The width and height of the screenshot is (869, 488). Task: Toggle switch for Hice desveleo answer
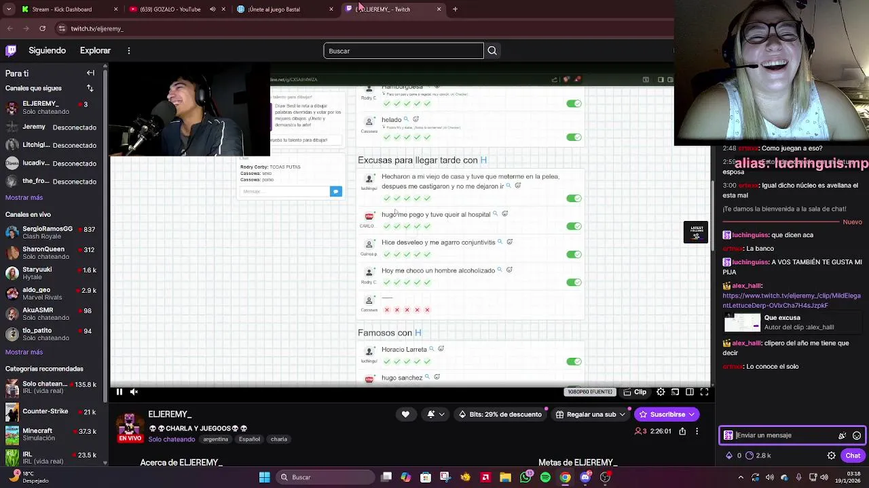(x=574, y=254)
